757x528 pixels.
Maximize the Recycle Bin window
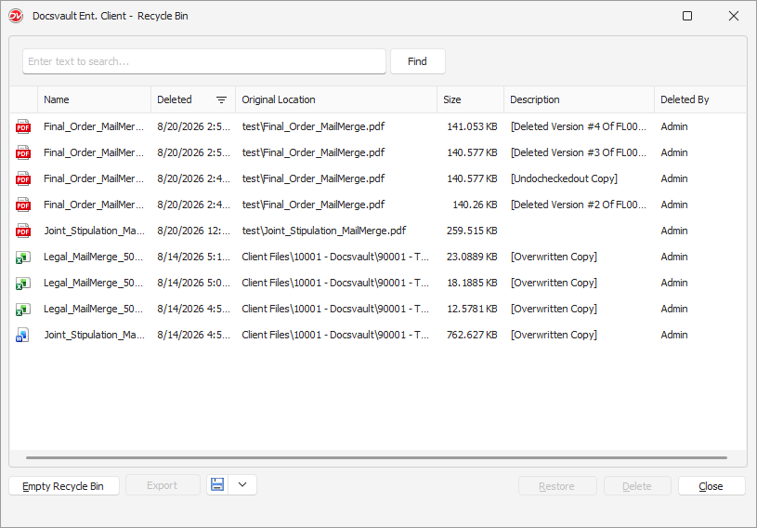687,16
